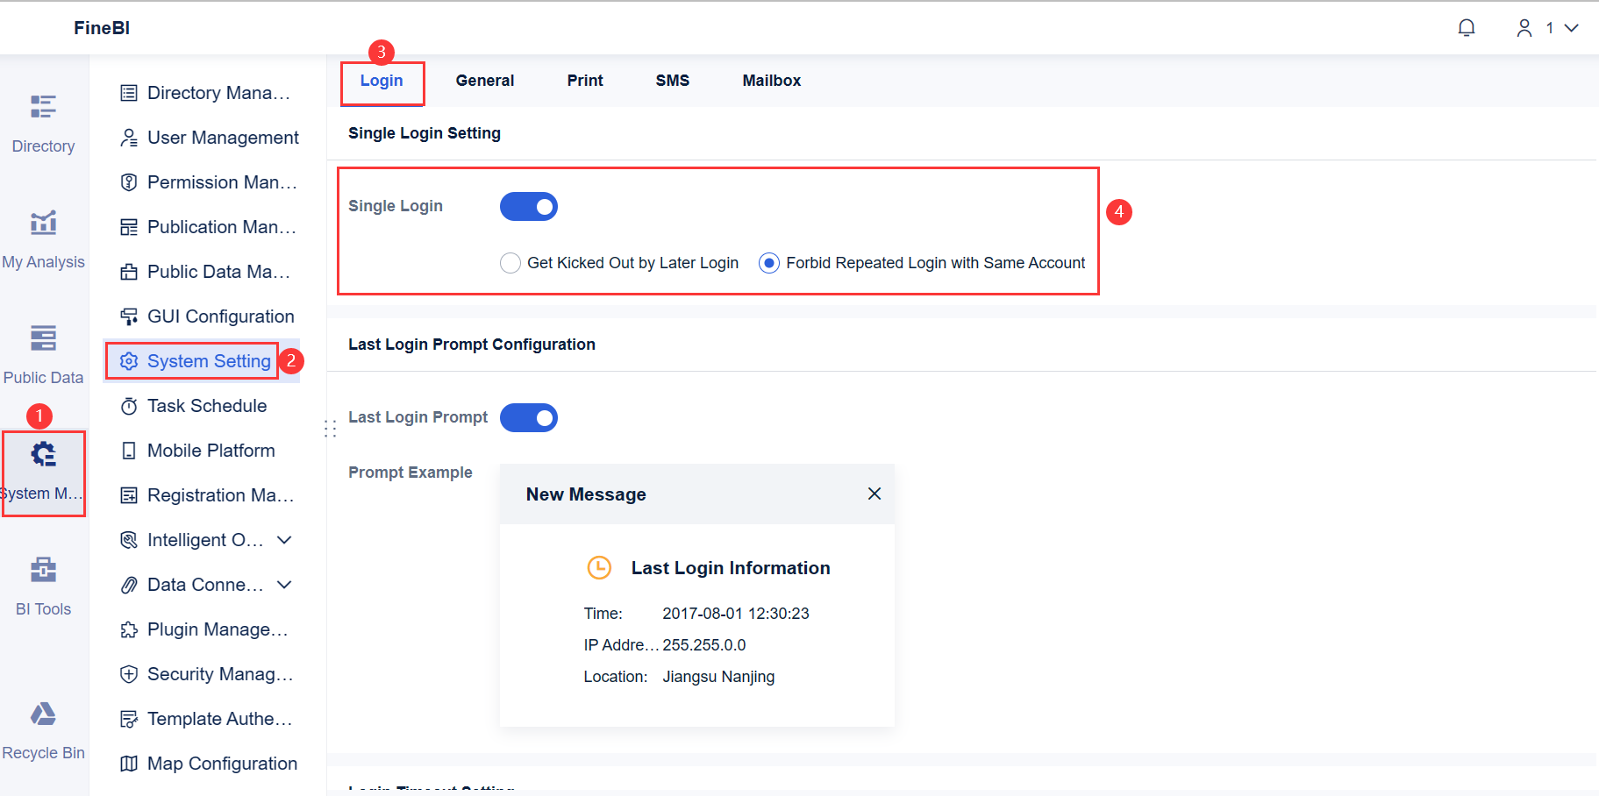Disable the Single Login switch
Image resolution: width=1599 pixels, height=796 pixels.
(528, 206)
